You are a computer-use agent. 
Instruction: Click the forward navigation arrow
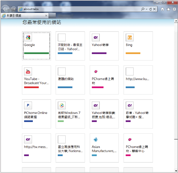[13, 9]
